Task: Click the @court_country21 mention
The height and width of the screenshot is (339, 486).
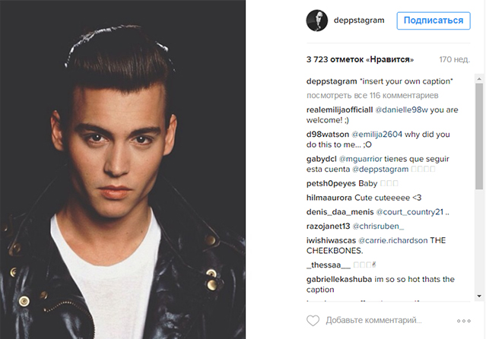Action: click(410, 212)
